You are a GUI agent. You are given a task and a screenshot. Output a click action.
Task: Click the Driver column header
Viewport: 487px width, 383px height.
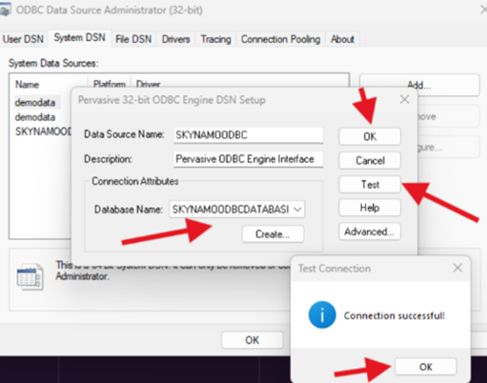[x=149, y=84]
